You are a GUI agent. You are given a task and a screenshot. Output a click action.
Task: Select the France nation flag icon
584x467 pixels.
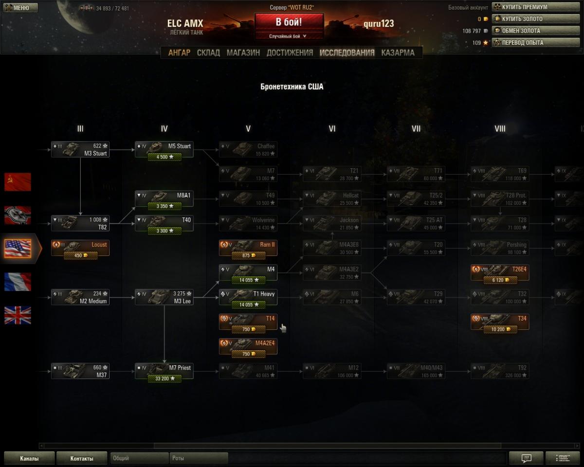[18, 282]
